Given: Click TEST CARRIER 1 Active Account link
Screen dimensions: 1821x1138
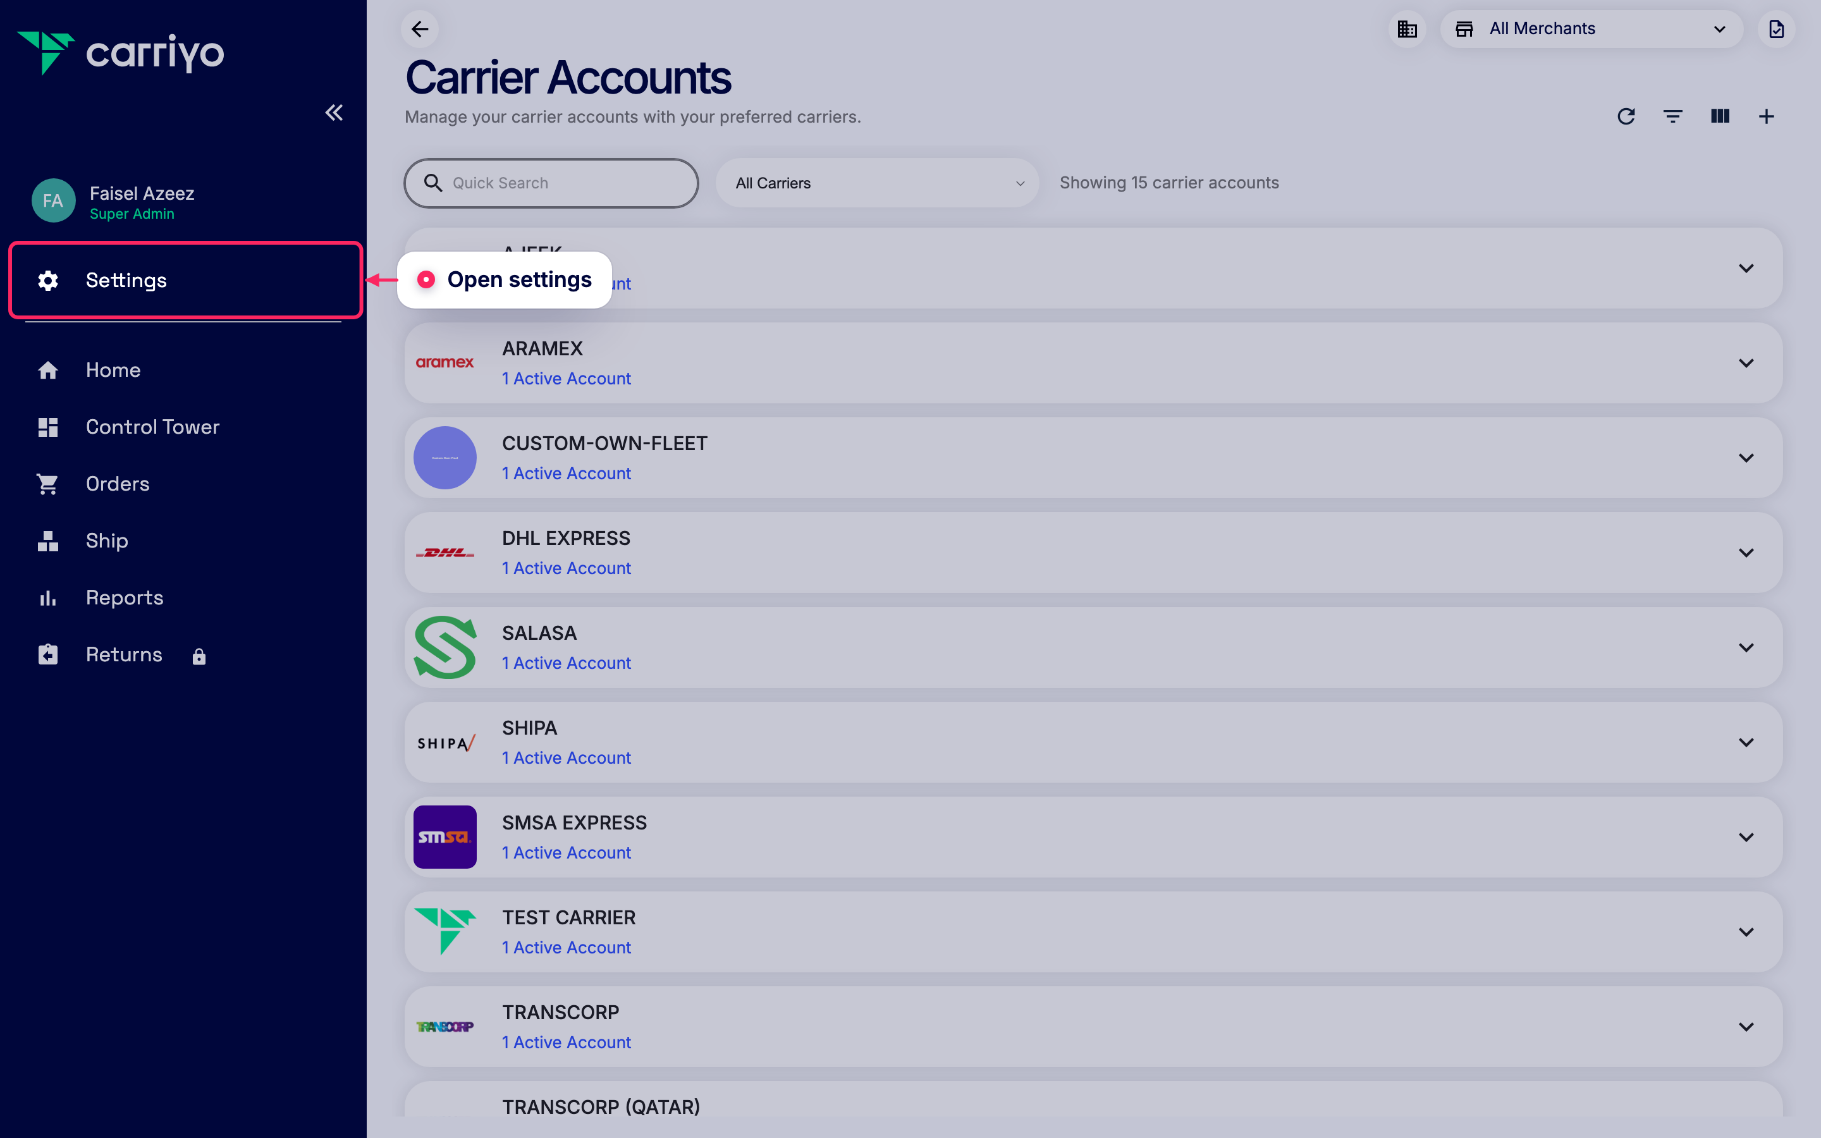Looking at the screenshot, I should coord(567,948).
